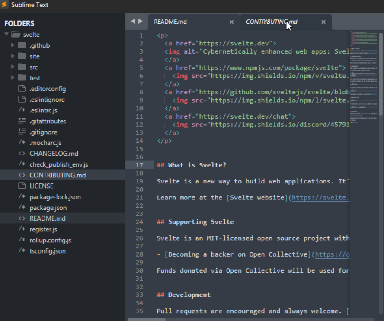Click the .editorconfig file icon

coord(22,88)
